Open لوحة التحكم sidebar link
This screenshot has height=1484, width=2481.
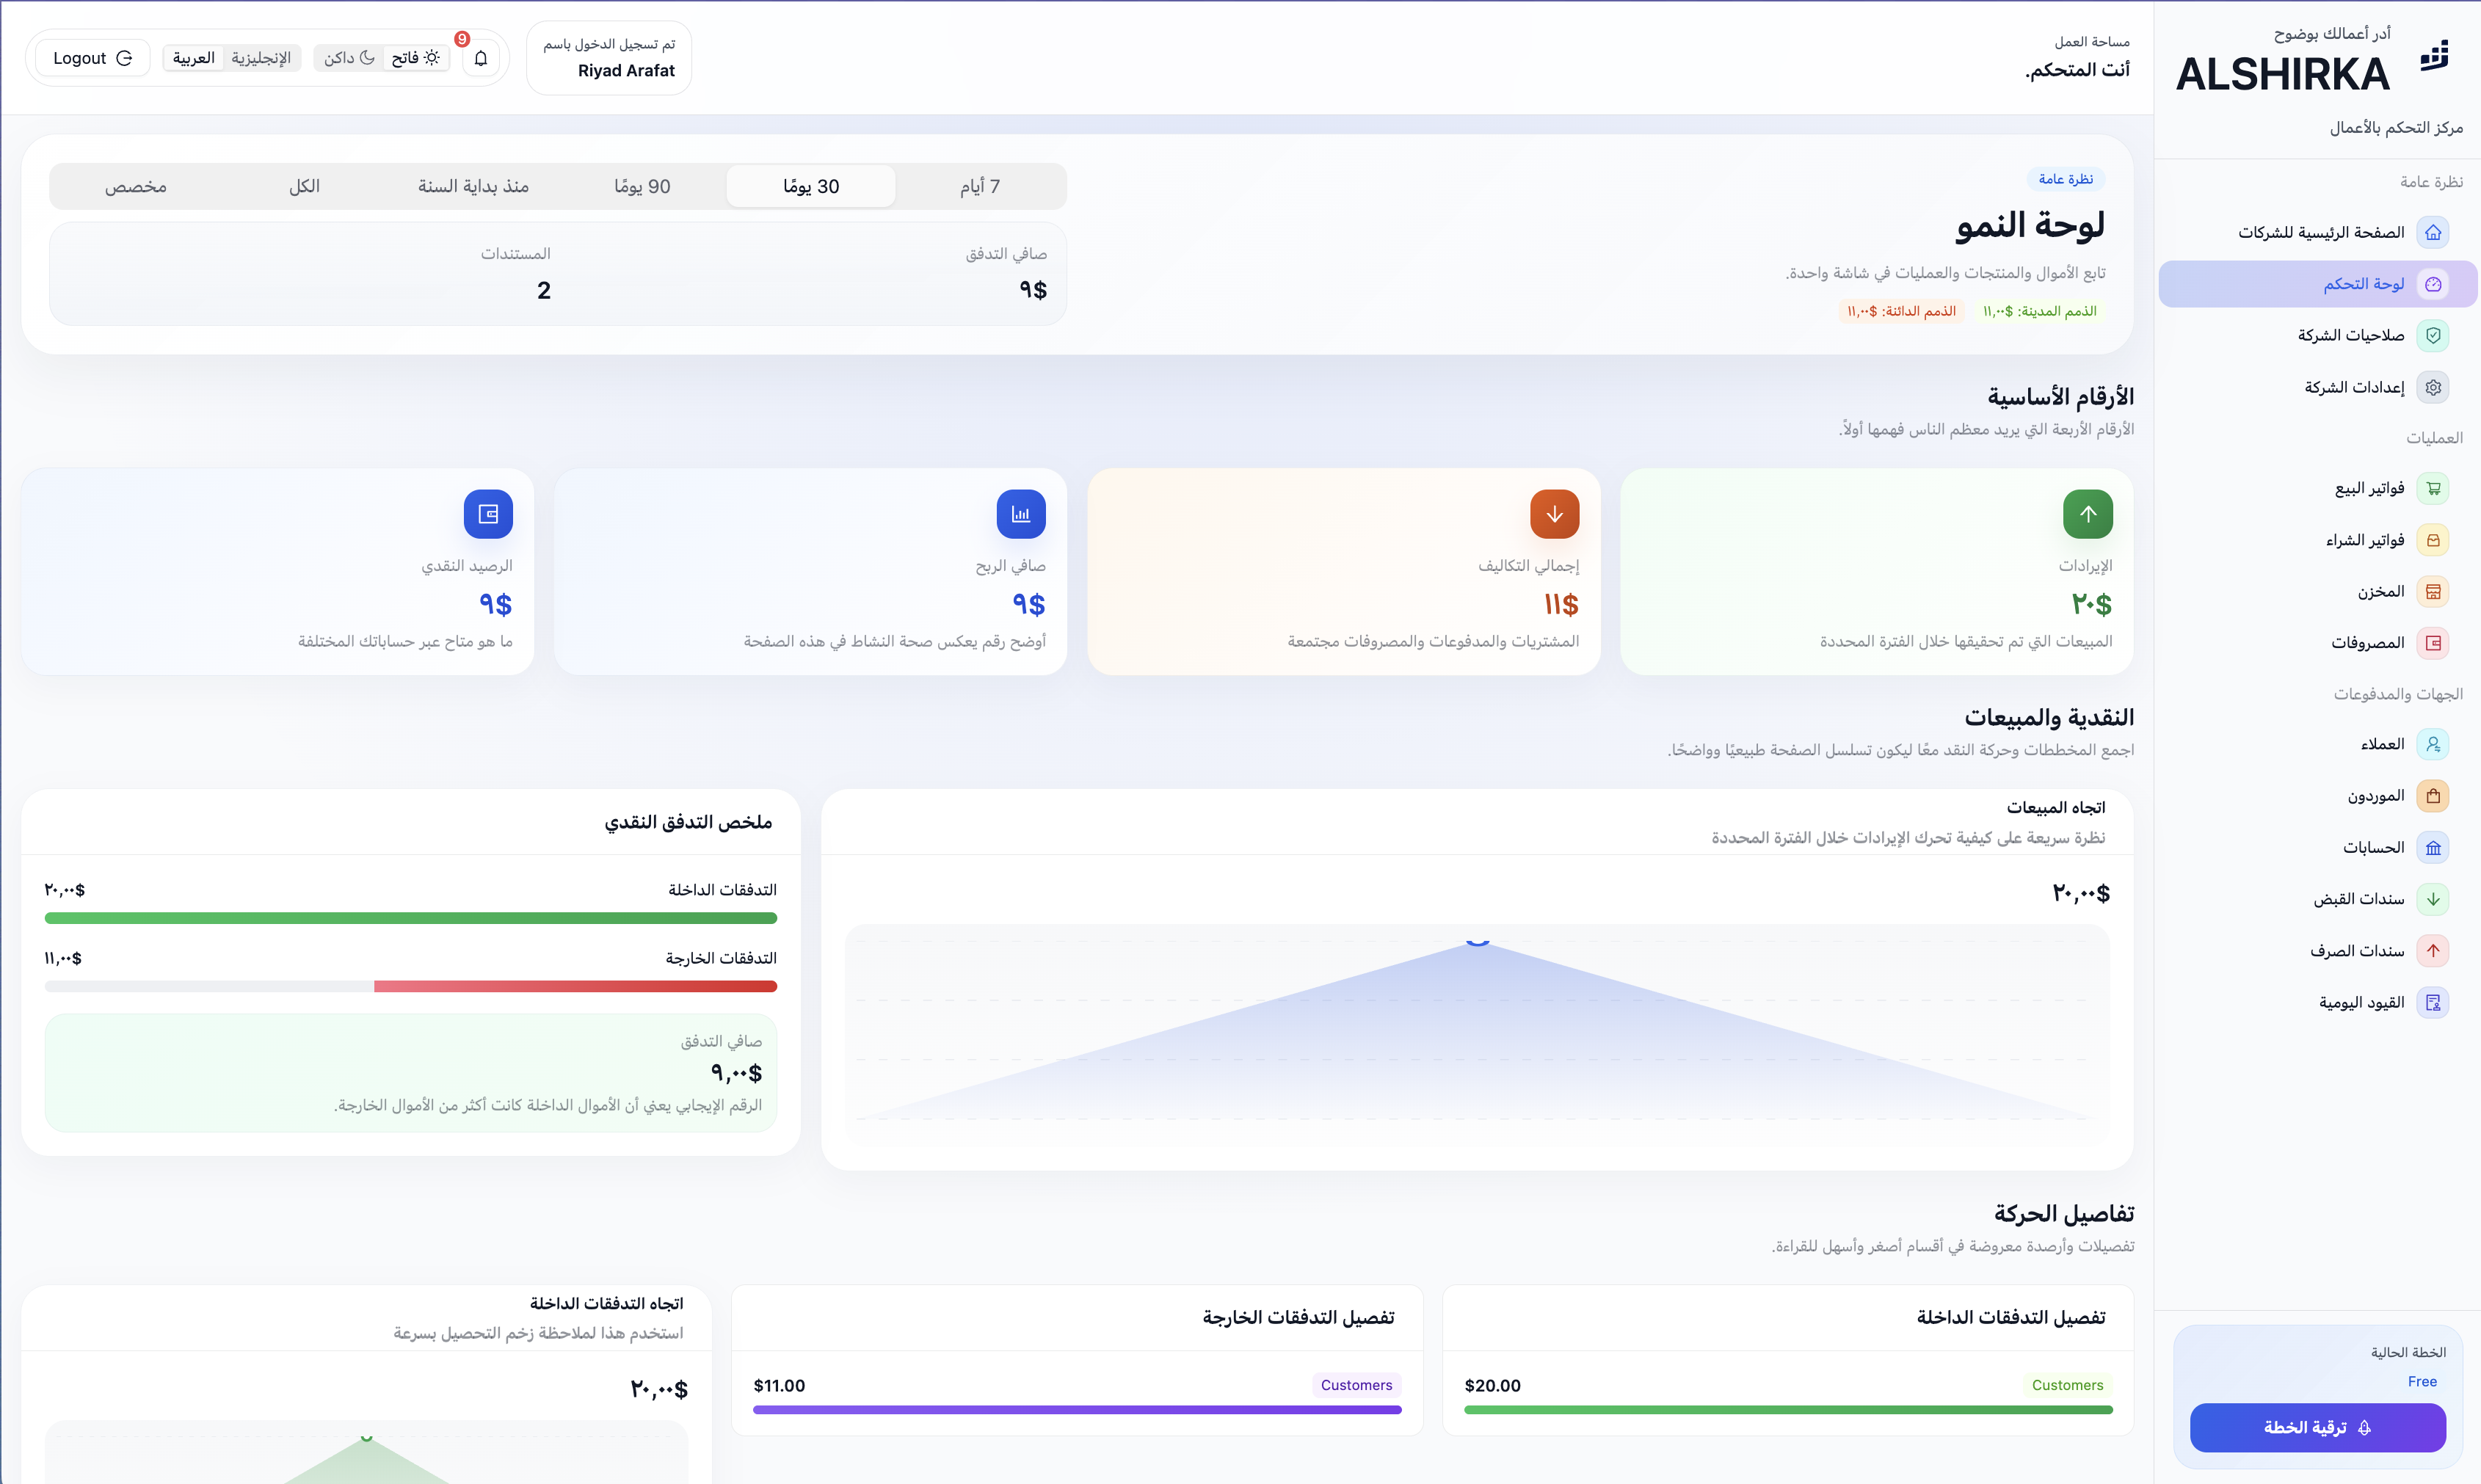click(2318, 284)
